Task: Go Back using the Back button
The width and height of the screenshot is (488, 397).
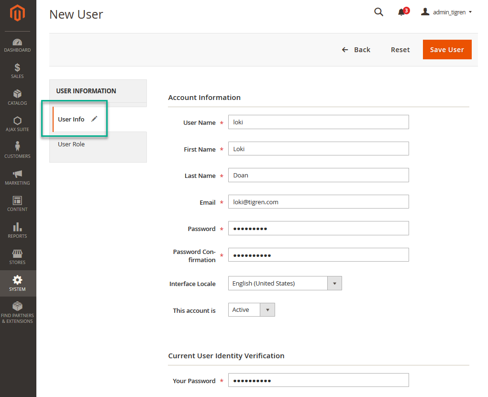Action: pos(356,50)
